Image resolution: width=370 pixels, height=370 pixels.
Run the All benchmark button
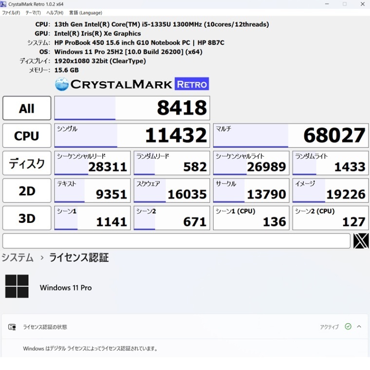coord(27,108)
